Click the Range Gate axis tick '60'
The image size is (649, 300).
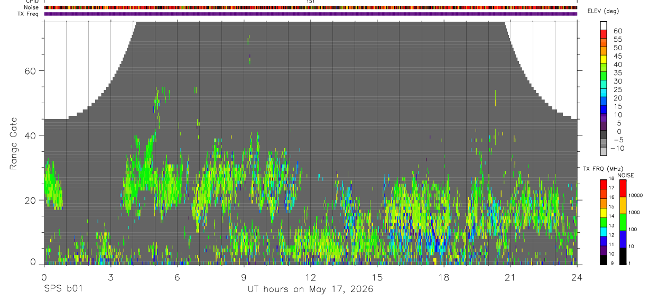click(x=31, y=71)
